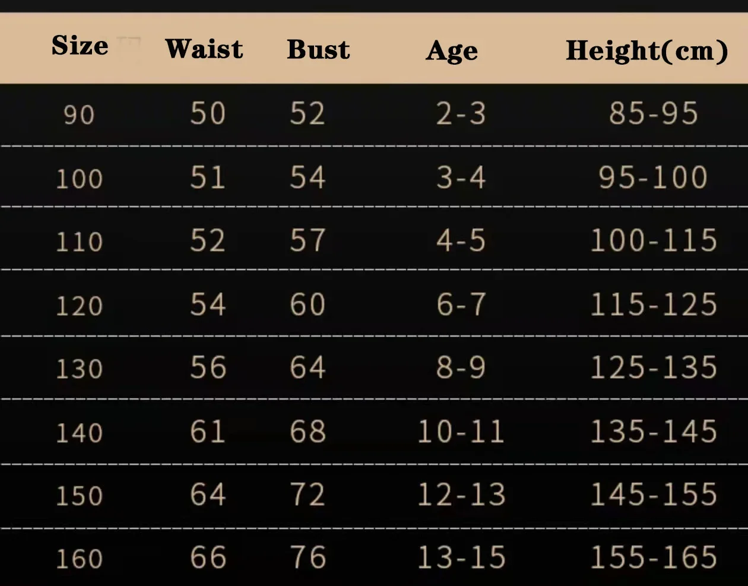
Task: Click size 160 in the Size column
Action: coord(79,559)
